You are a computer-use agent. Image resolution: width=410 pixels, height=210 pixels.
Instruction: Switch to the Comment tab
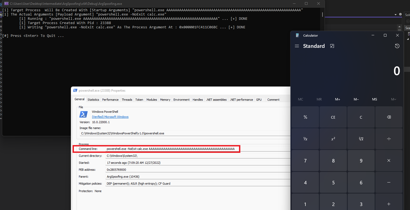(273, 100)
